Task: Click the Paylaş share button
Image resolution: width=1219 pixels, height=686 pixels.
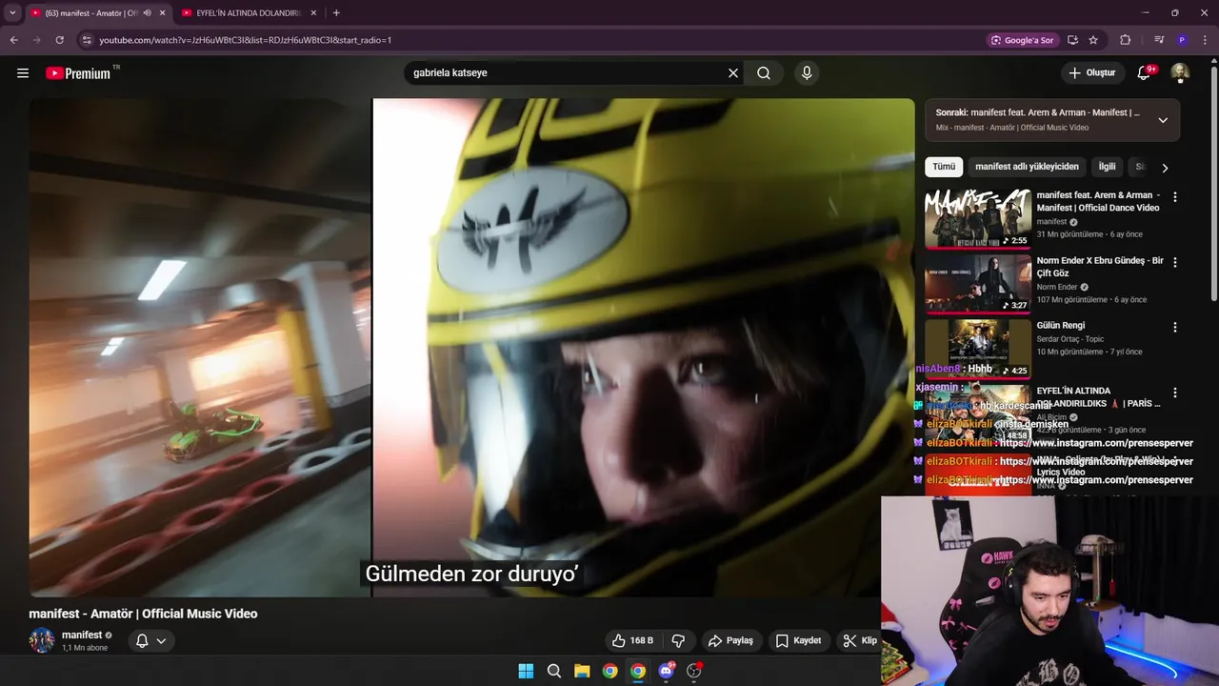Action: (x=730, y=640)
